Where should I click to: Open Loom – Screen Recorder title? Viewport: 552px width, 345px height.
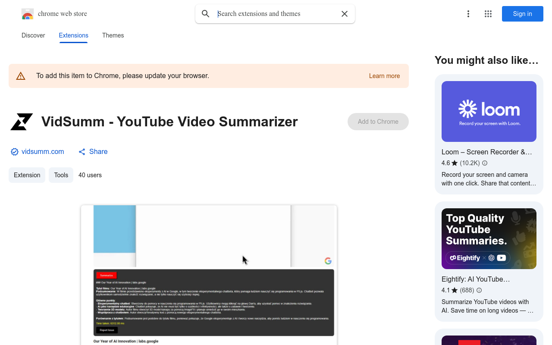point(487,152)
